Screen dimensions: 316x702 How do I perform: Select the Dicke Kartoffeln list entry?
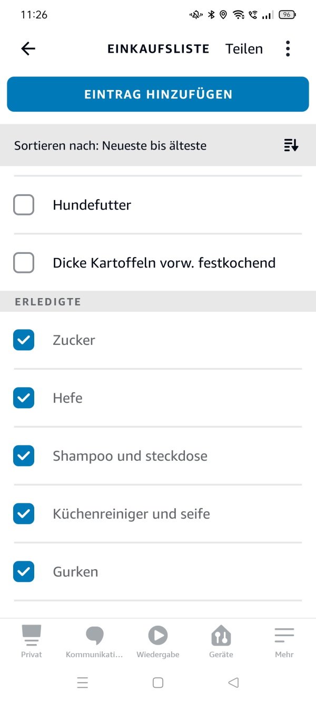[x=163, y=263]
